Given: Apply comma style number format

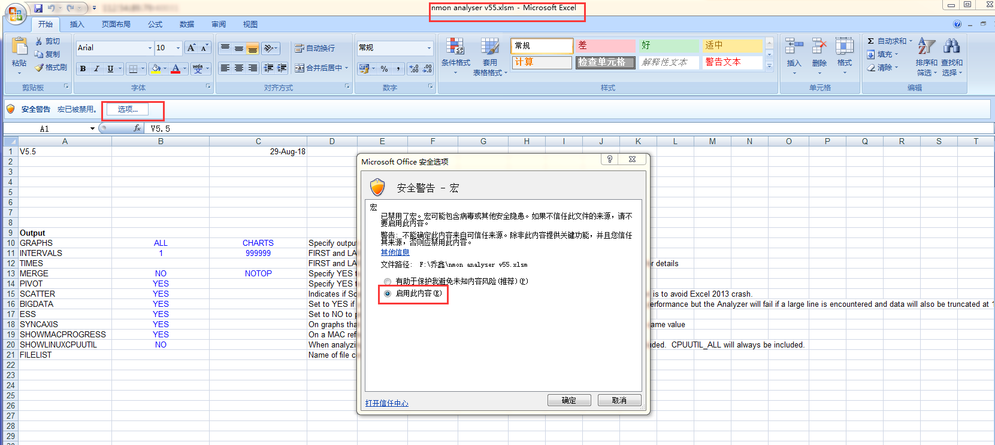Looking at the screenshot, I should [x=398, y=69].
